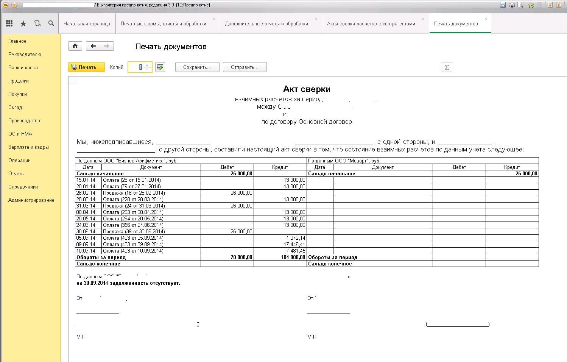Select credit value 17 446,41
The image size is (567, 362).
280,245
